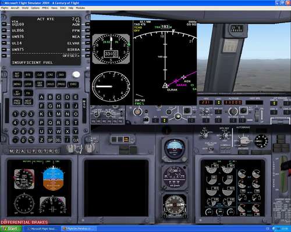Open the Aircraft menu

(x=15, y=8)
